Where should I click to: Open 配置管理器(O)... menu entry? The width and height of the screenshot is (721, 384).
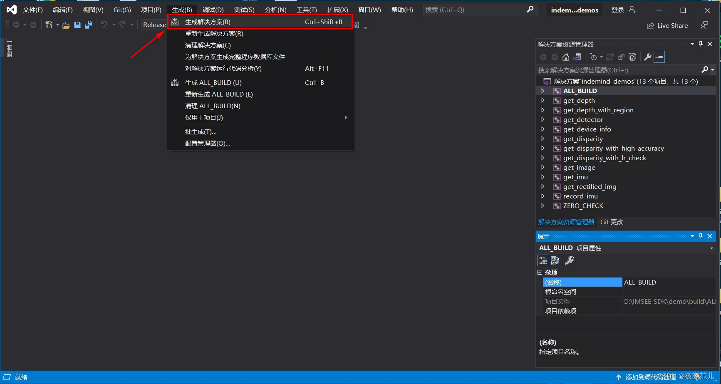tap(260, 144)
